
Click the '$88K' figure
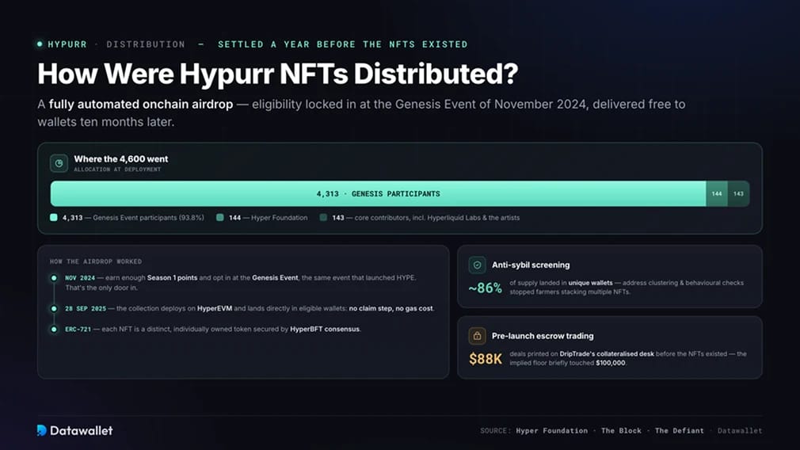486,359
